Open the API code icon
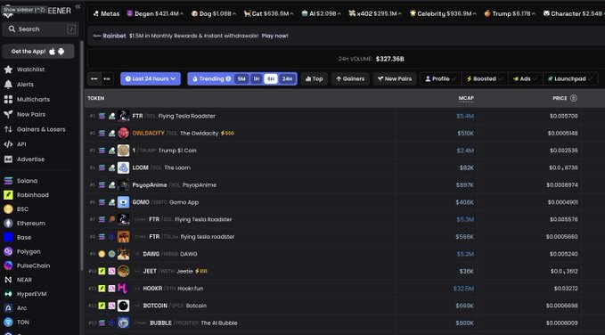The image size is (605, 335). [8, 144]
